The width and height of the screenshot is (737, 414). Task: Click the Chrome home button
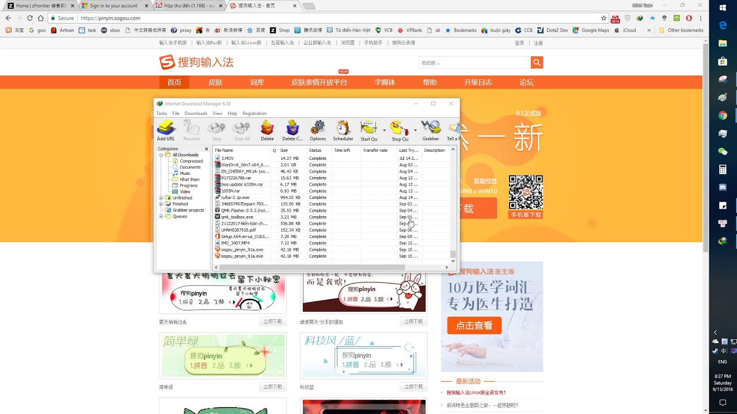tap(40, 18)
